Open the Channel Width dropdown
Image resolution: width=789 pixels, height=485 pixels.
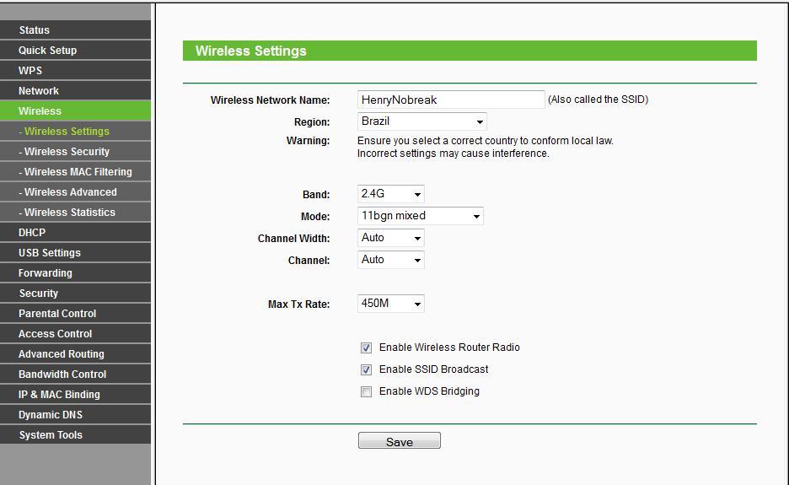390,238
